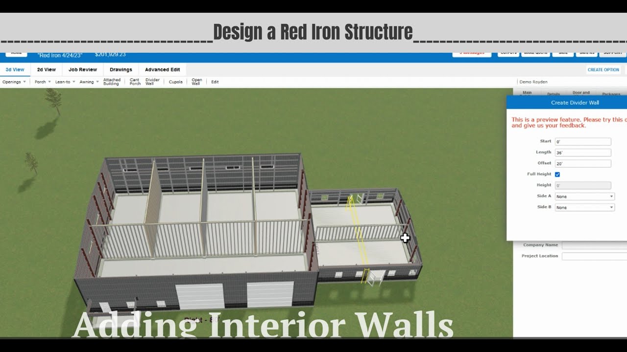The width and height of the screenshot is (627, 352).
Task: Switch to the 3d View tab
Action: (x=15, y=69)
